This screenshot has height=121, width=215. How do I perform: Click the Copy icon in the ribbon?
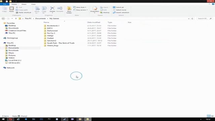(x=4, y=9)
